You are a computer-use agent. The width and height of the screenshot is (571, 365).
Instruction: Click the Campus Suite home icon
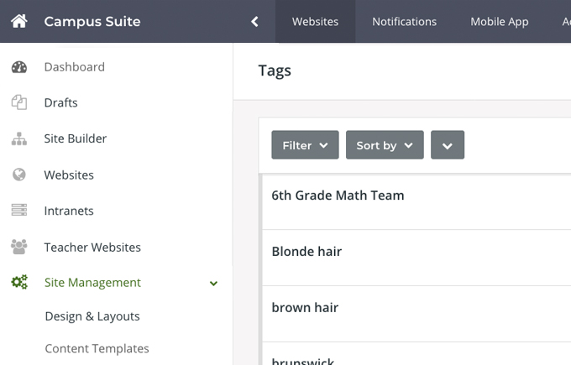click(19, 22)
